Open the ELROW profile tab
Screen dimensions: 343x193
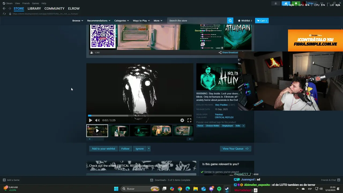click(74, 9)
